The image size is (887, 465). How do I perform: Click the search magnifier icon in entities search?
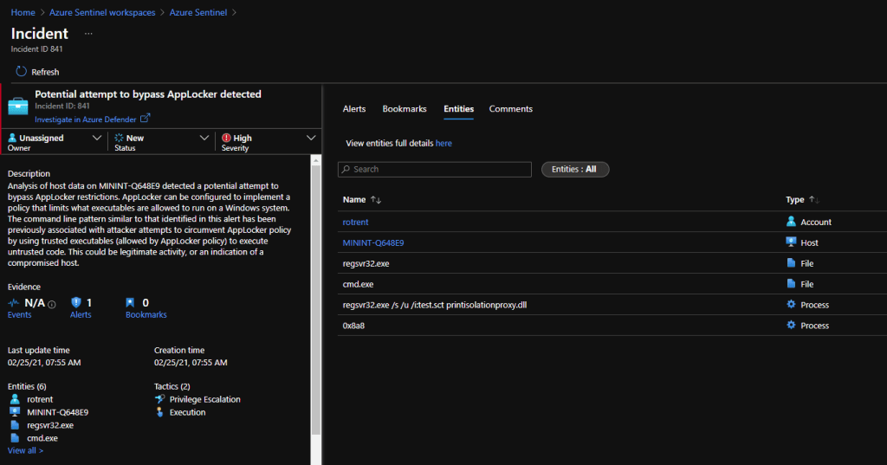coord(346,169)
